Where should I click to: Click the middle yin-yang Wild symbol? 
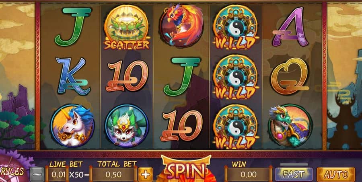[x=235, y=77]
